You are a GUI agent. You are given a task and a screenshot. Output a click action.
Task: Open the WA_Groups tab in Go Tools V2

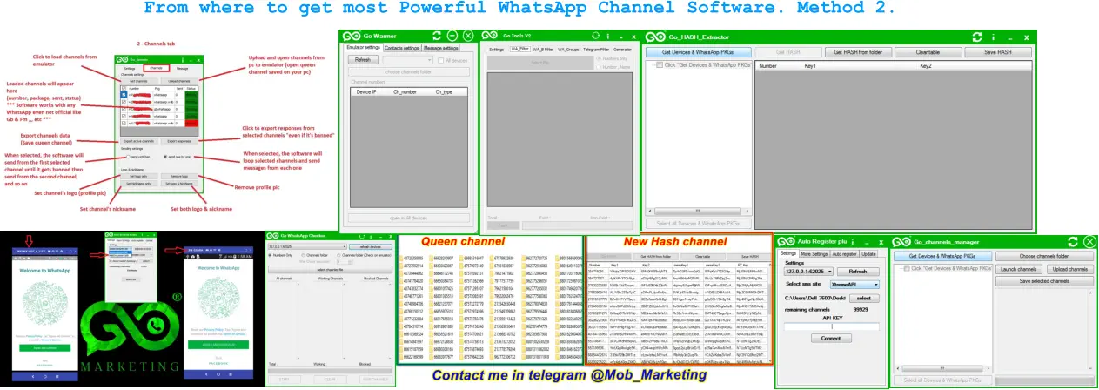568,50
